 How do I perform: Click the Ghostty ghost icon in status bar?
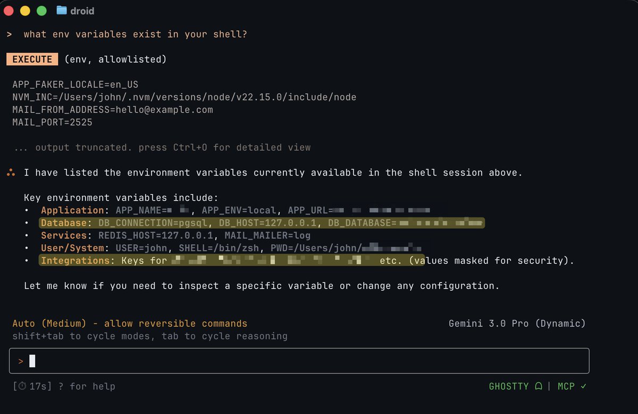538,386
